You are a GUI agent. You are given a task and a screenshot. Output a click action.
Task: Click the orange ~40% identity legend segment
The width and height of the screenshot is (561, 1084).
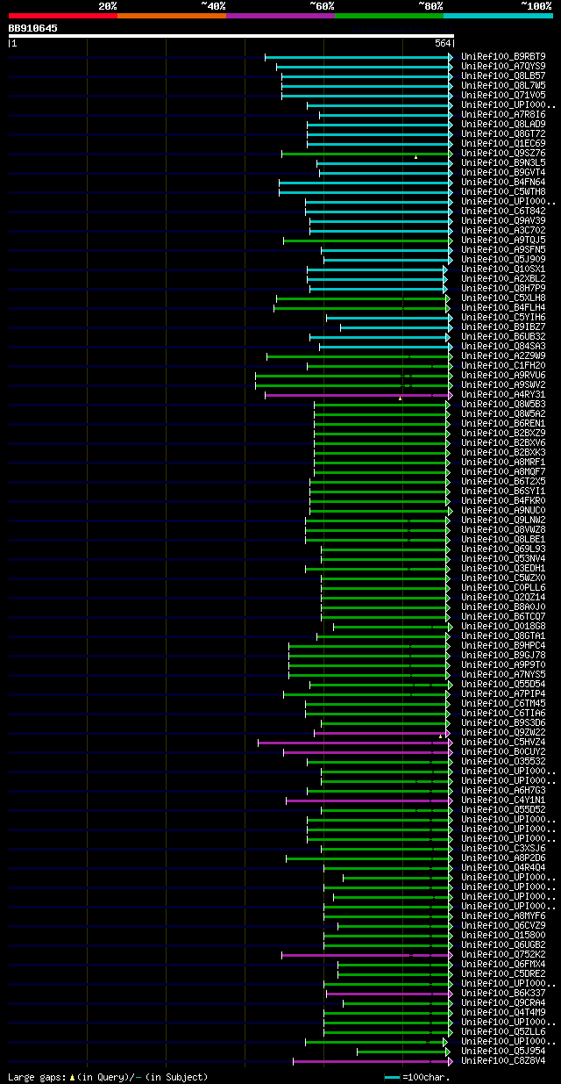point(171,16)
